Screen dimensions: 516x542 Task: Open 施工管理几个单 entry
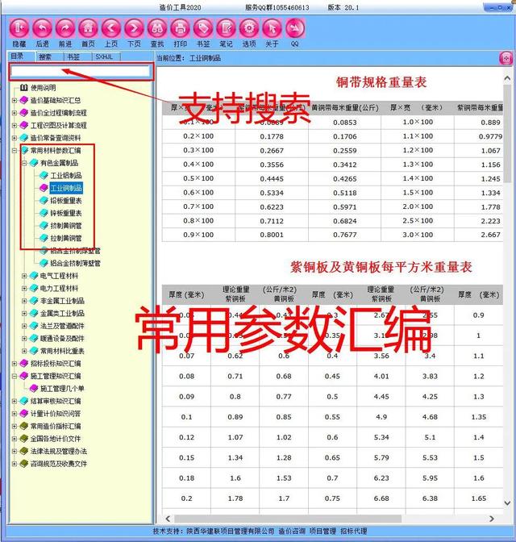[x=62, y=389]
